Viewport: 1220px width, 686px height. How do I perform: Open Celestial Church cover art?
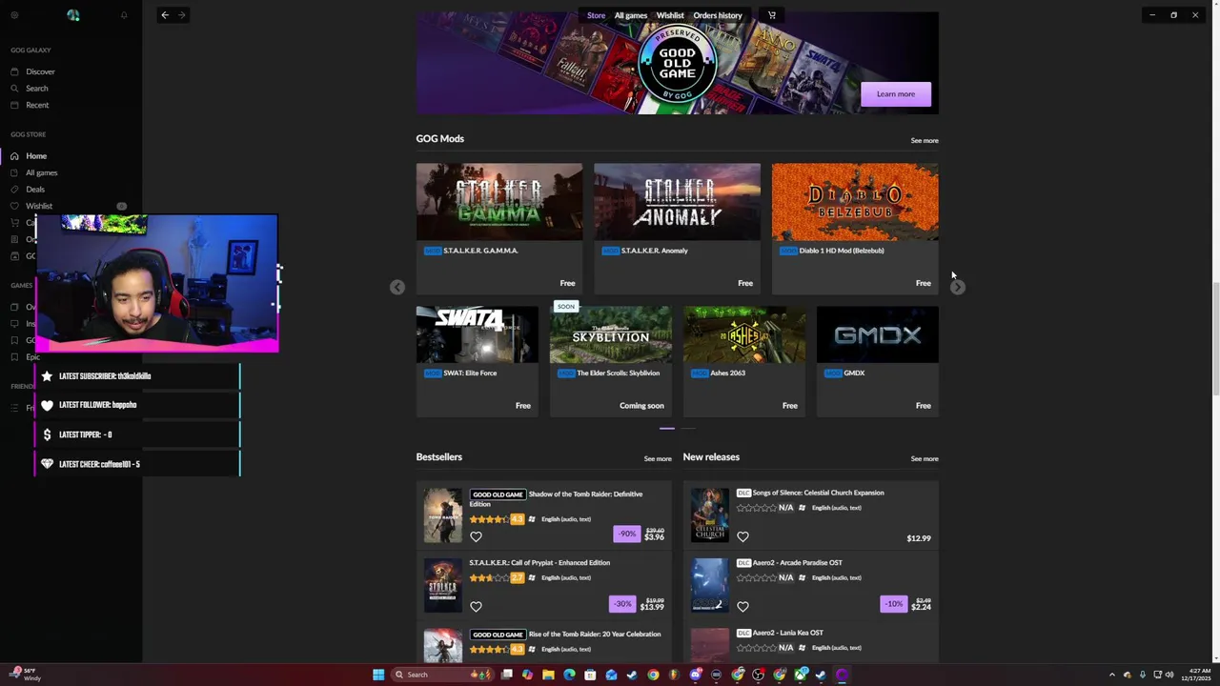(x=709, y=515)
